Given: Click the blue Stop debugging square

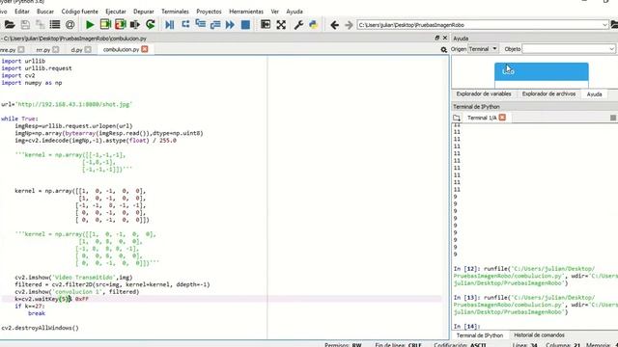Looking at the screenshot, I should click(245, 25).
